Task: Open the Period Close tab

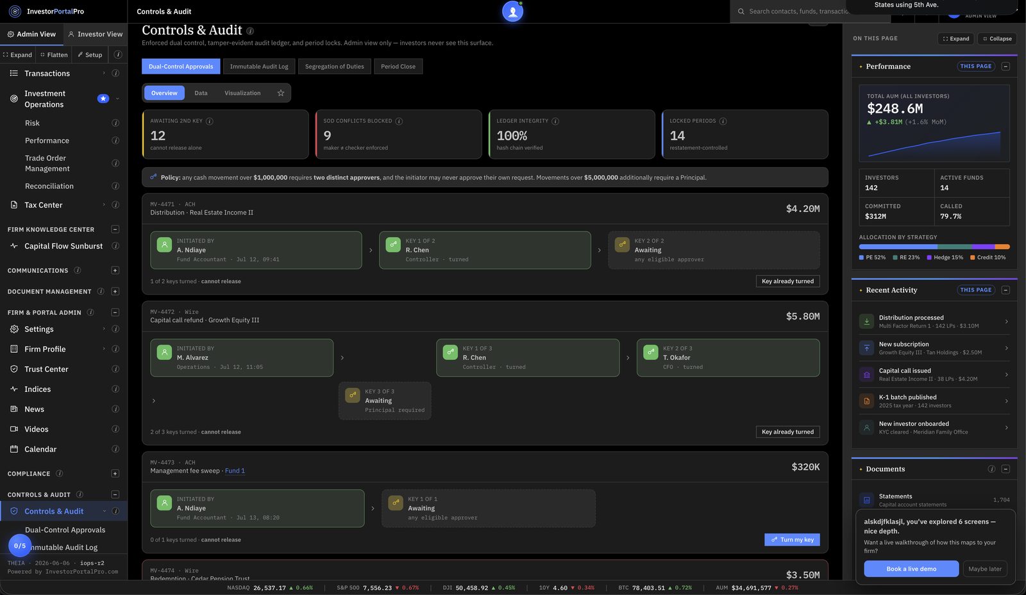Action: point(398,67)
